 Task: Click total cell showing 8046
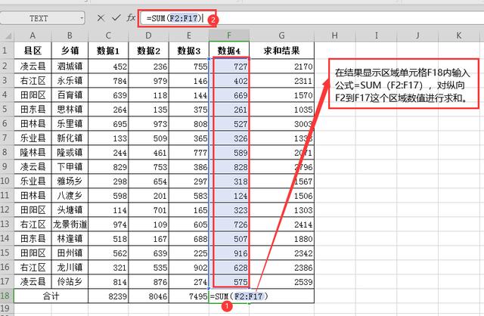click(x=148, y=296)
